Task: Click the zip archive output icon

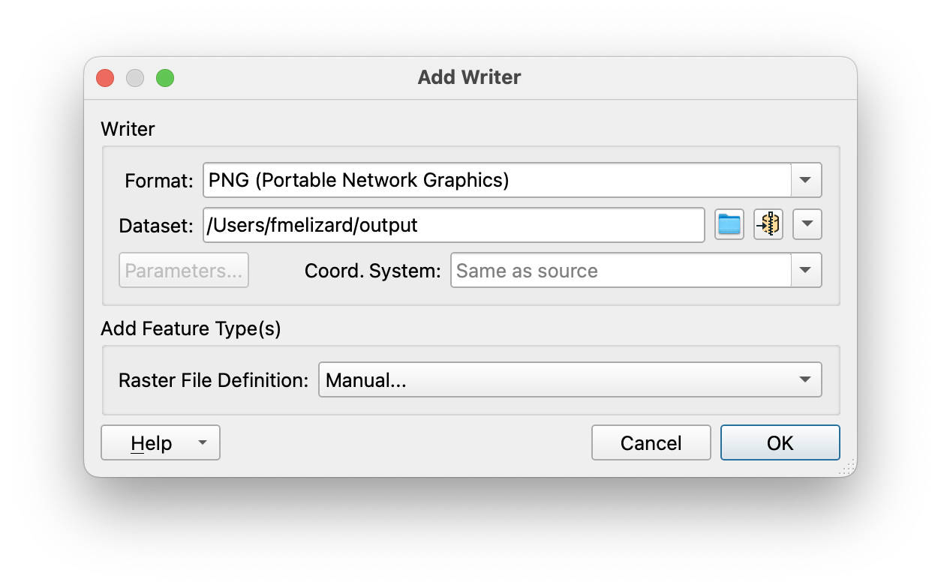Action: (768, 224)
